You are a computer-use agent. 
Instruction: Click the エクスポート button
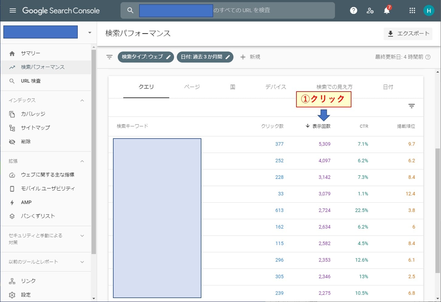coord(408,34)
